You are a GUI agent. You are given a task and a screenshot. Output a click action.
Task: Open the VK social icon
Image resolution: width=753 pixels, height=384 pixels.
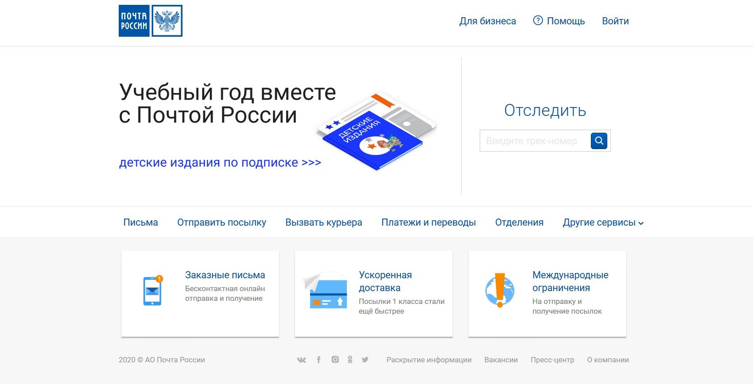pos(301,360)
